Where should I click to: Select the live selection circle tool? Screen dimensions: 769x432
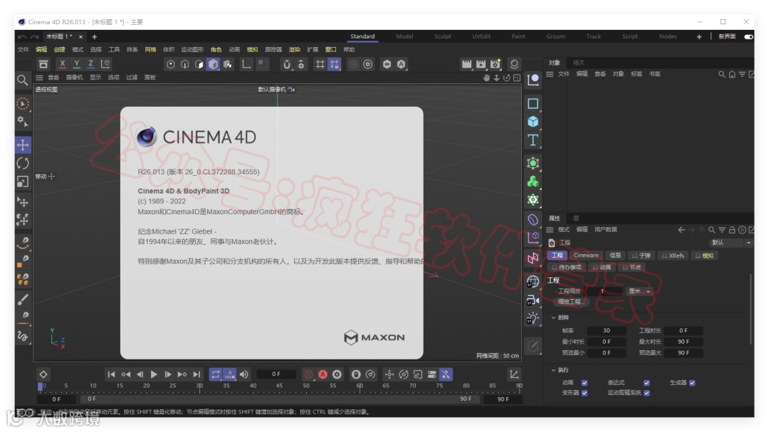coord(23,104)
